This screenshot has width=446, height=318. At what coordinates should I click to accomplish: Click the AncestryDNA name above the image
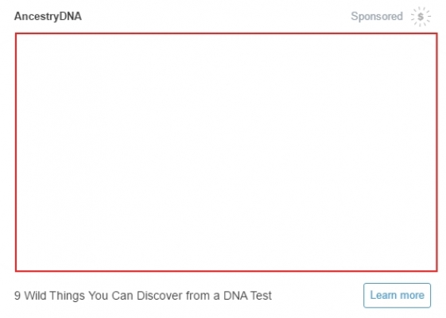(x=48, y=16)
